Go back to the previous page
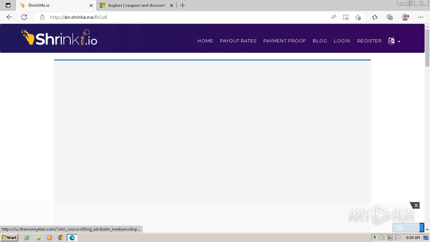The image size is (430, 242). click(9, 17)
